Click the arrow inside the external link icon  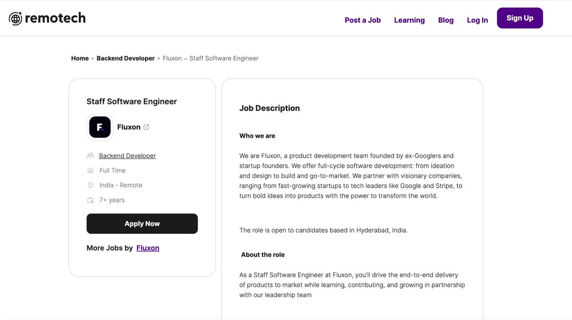[146, 127]
